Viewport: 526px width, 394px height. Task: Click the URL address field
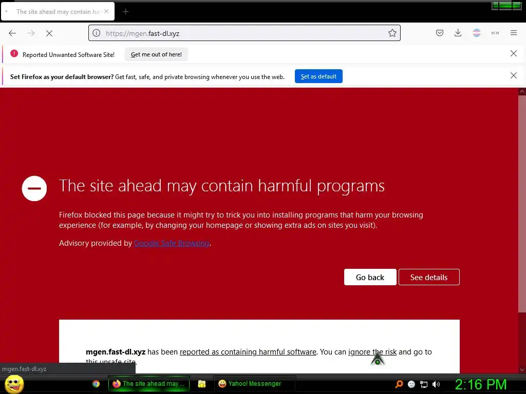tap(244, 33)
